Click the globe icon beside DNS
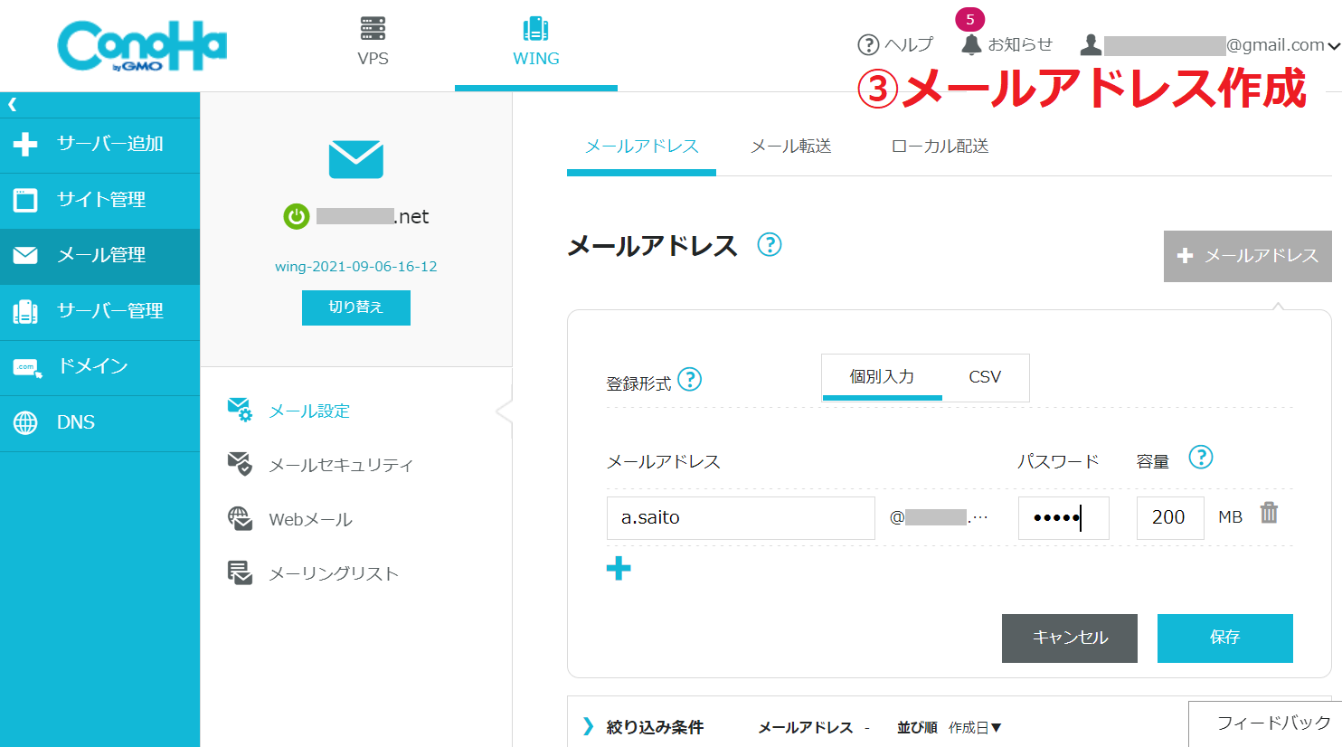Image resolution: width=1342 pixels, height=747 pixels. click(25, 422)
